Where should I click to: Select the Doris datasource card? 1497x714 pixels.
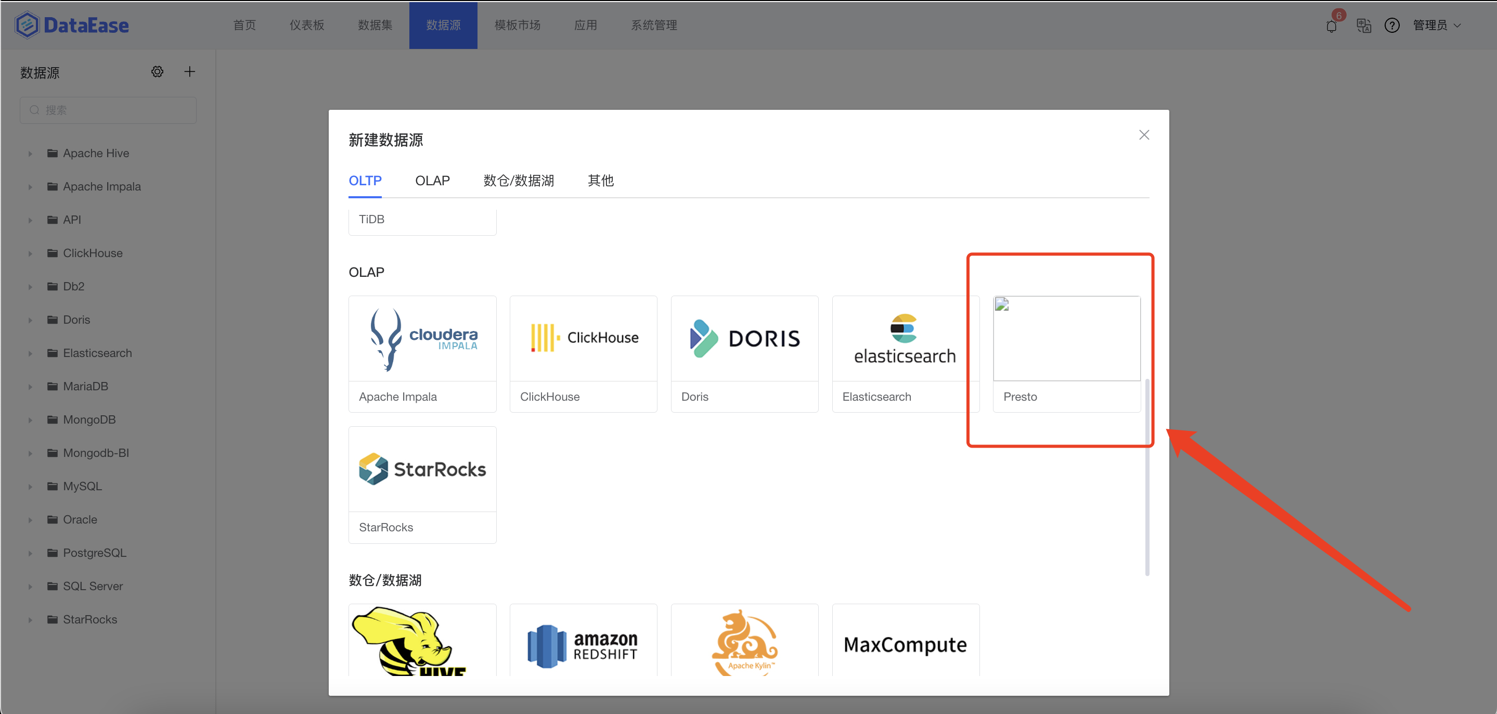coord(744,353)
